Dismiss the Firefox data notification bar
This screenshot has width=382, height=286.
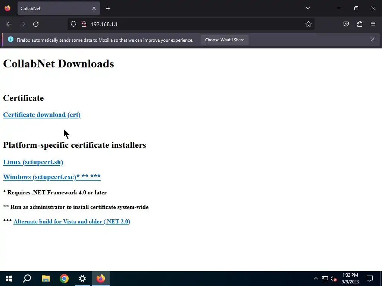[x=373, y=39]
